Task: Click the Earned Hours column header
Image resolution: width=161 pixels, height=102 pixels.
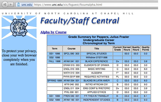Action: (127, 49)
